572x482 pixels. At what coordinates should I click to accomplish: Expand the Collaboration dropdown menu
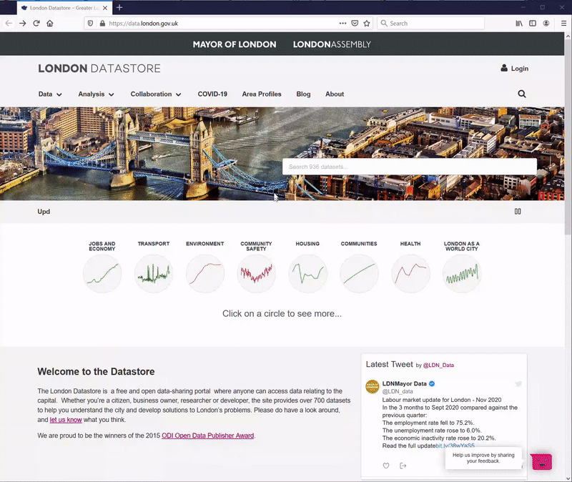[156, 94]
